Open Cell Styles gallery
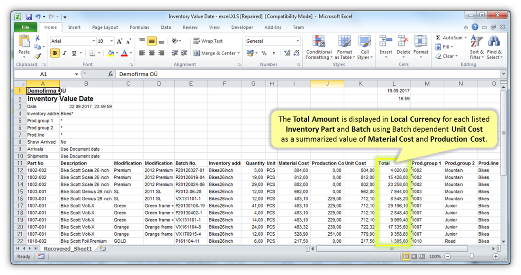Viewport: 521px width, 275px height. (x=365, y=47)
